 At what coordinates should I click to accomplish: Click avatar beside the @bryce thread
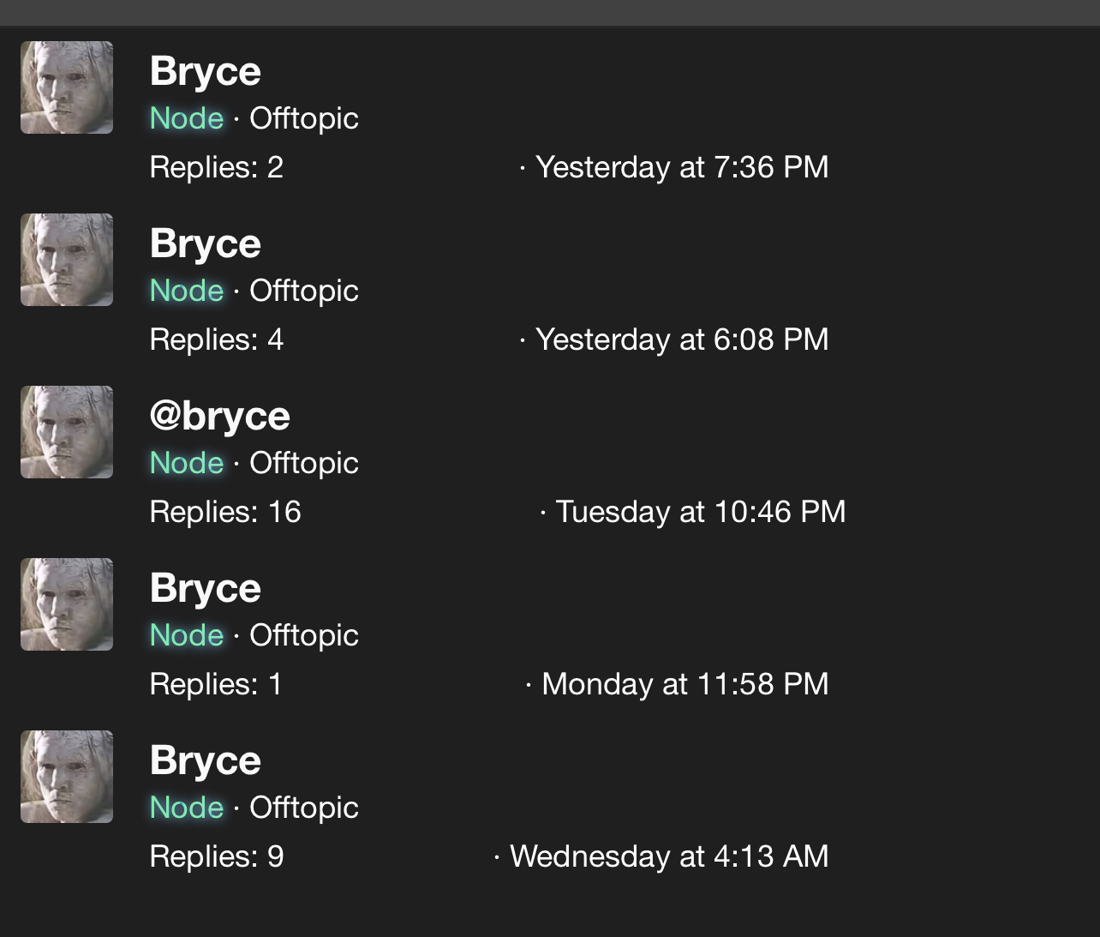[67, 432]
